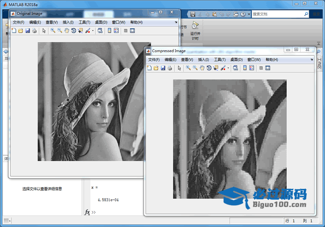Insert Legend in Original Image window

[x=116, y=30]
